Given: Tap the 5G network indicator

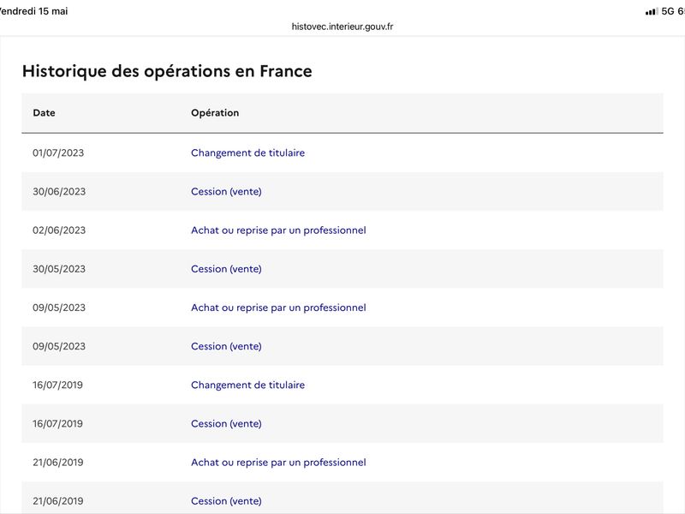Looking at the screenshot, I should pyautogui.click(x=668, y=11).
